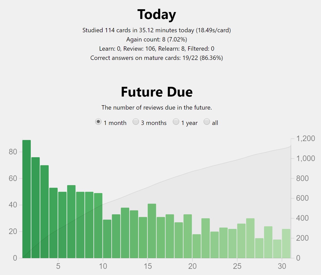
Task: Click the last bar at chart's right end
Action: [286, 243]
